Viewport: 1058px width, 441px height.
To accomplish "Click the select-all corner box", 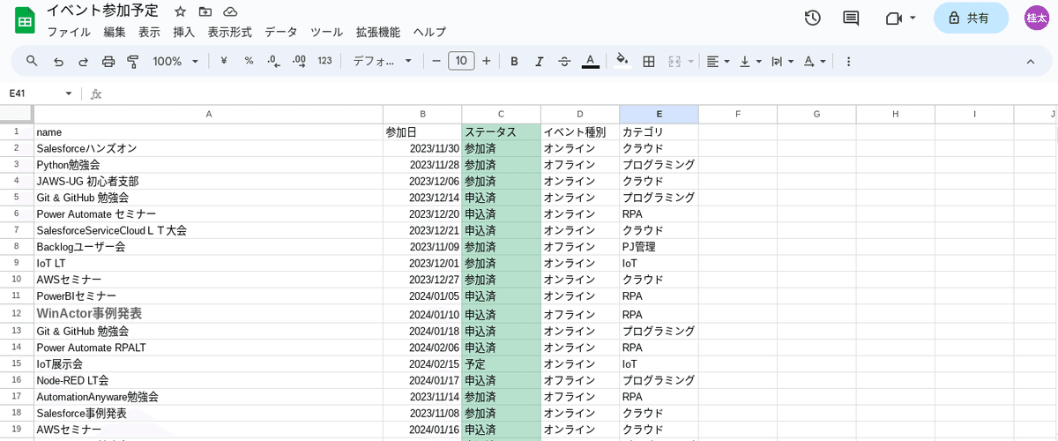I will pyautogui.click(x=17, y=114).
